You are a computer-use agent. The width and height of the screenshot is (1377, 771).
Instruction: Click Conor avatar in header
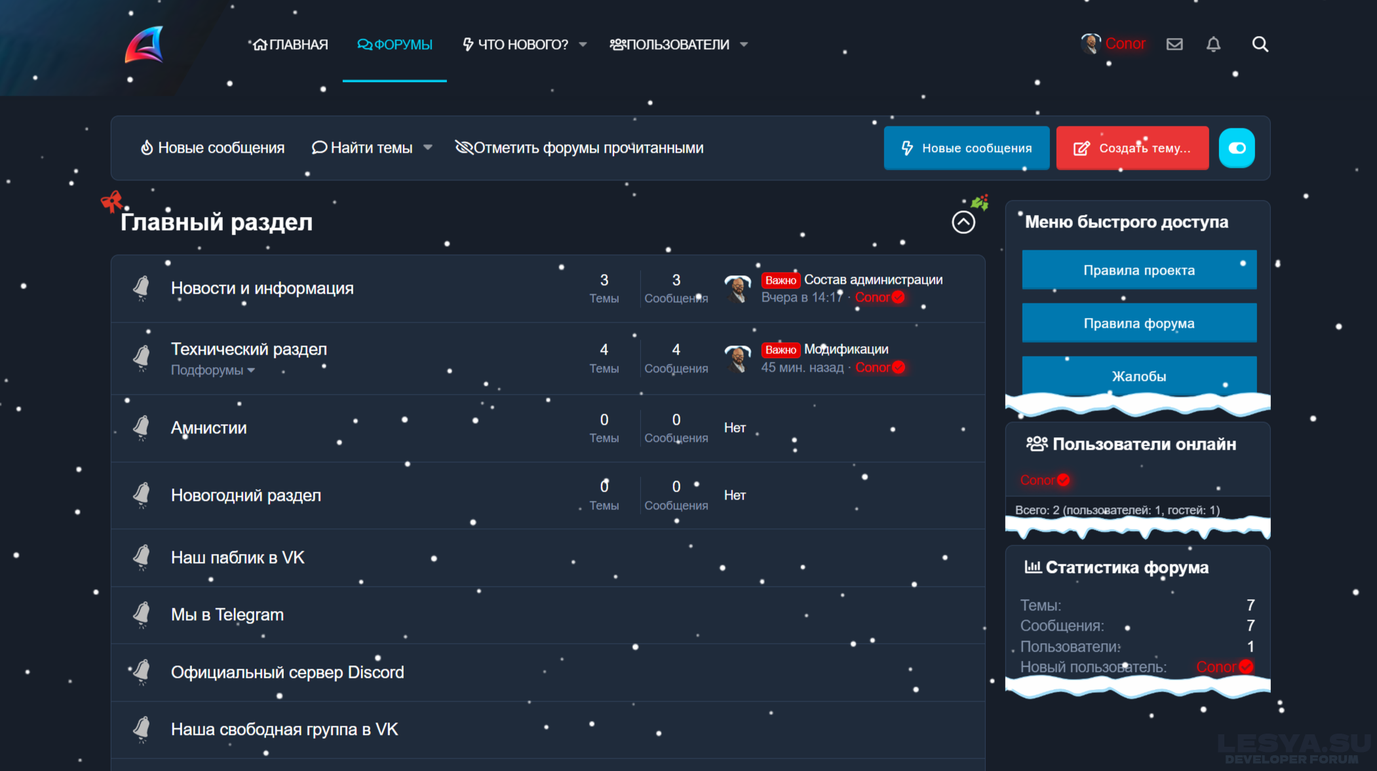click(1090, 44)
